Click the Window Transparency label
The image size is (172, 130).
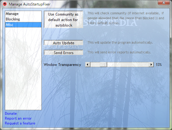(x=62, y=65)
